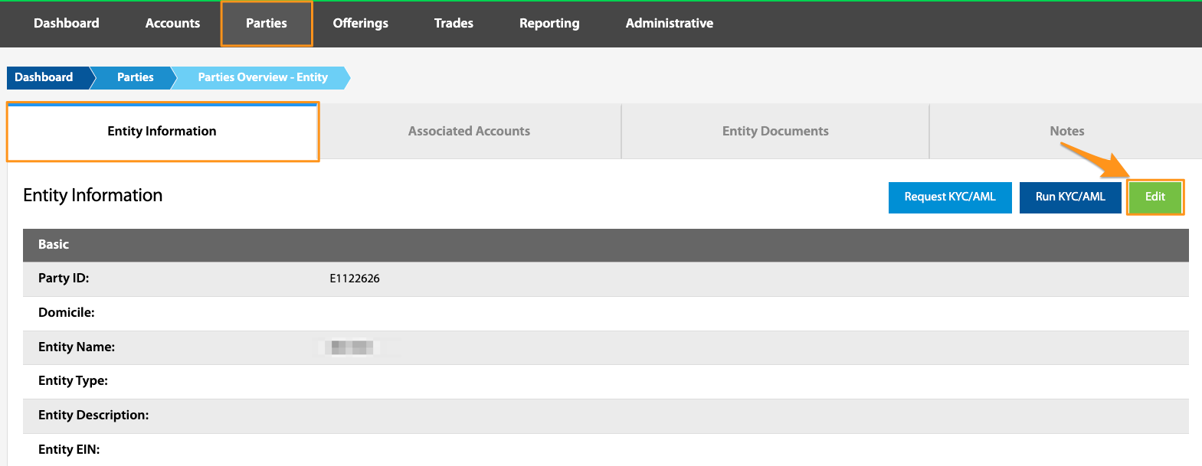Go to Accounts in the navigation bar

point(172,23)
